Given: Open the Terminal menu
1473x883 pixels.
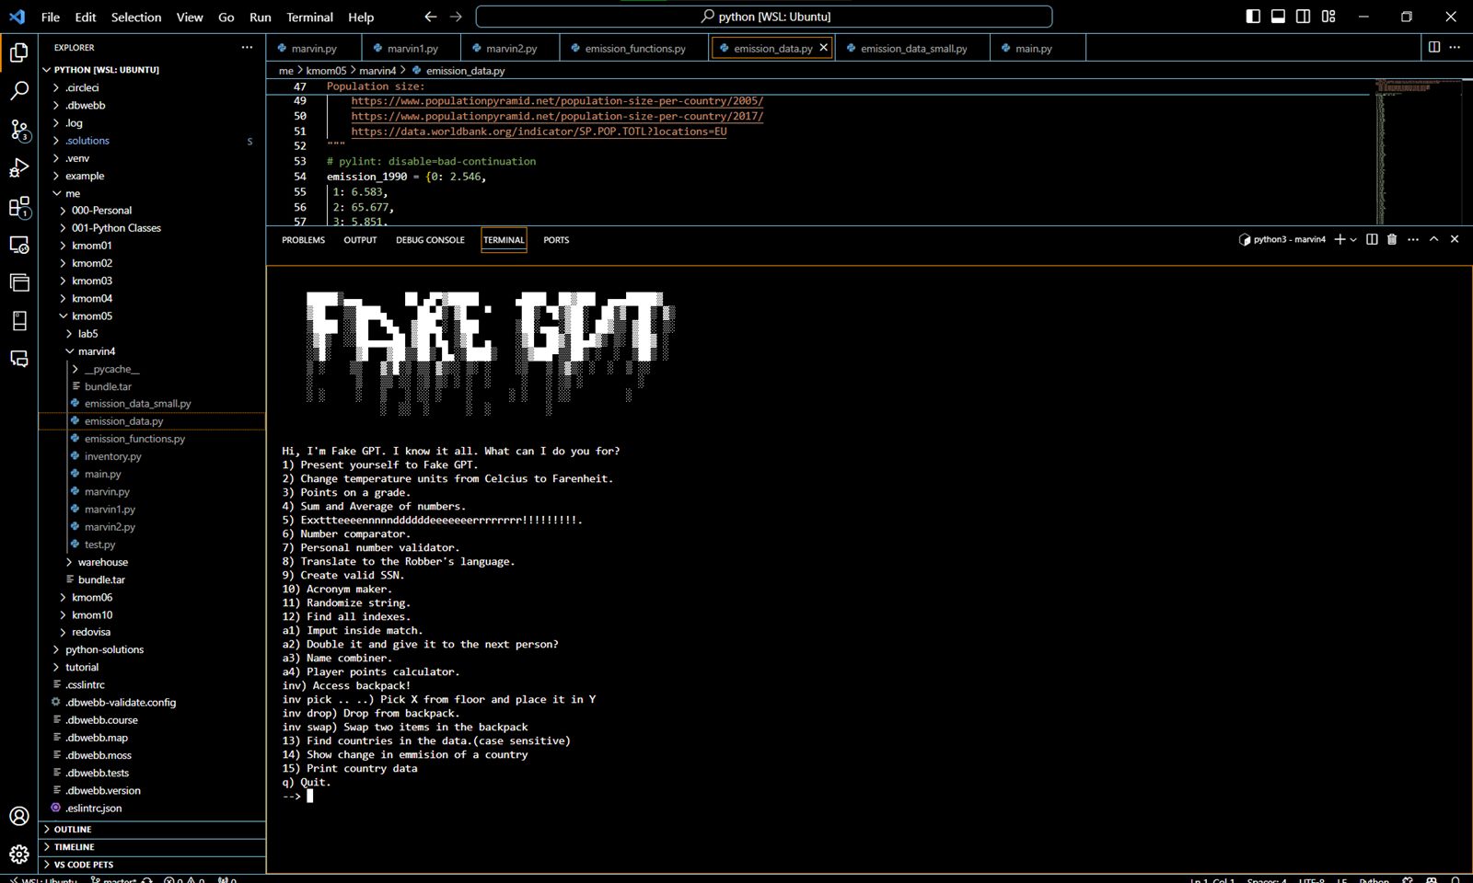Looking at the screenshot, I should pyautogui.click(x=309, y=17).
